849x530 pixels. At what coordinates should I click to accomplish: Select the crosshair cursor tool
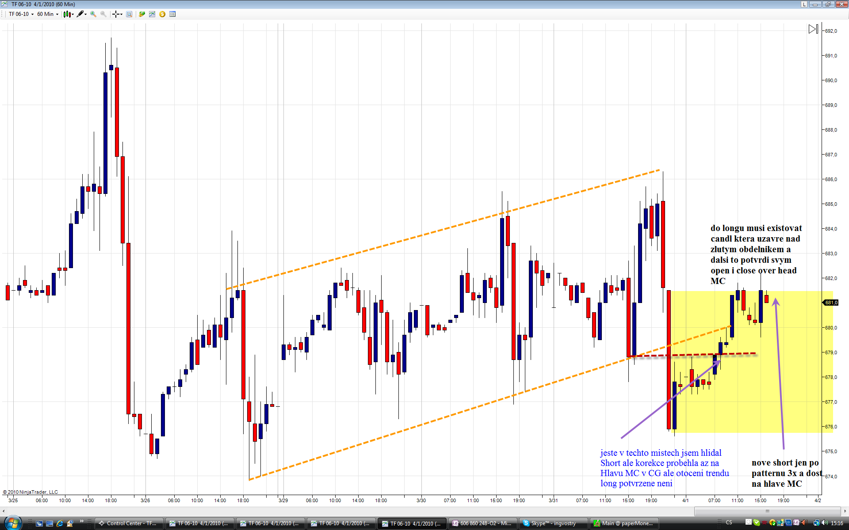point(116,14)
